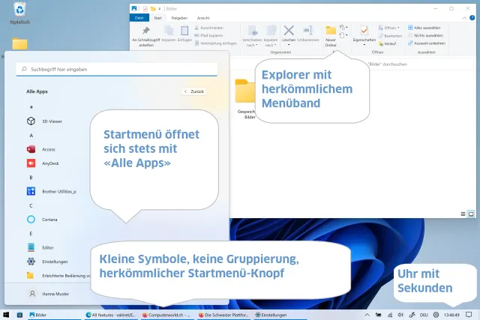Open the Papierkorb desktop icon
The width and height of the screenshot is (480, 320).
point(20,13)
